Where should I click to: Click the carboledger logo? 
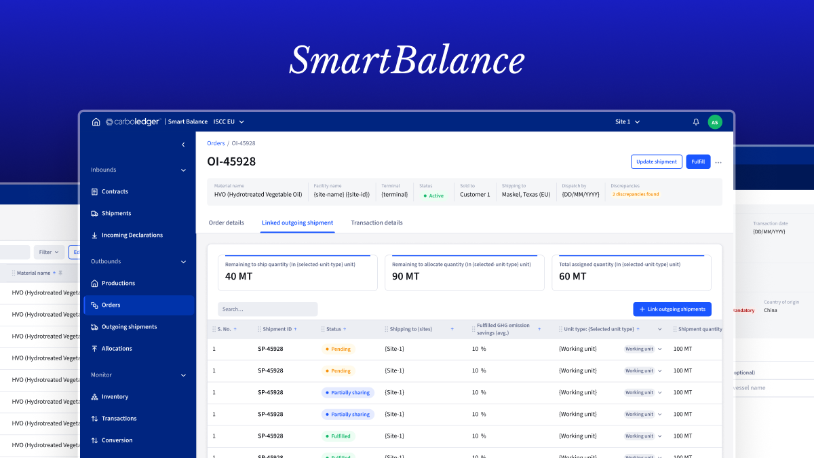tap(132, 122)
